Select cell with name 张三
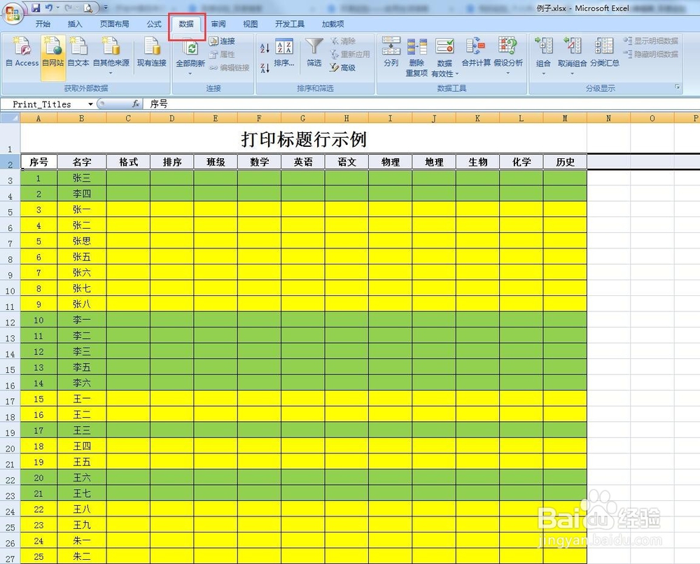The height and width of the screenshot is (564, 700). 82,178
